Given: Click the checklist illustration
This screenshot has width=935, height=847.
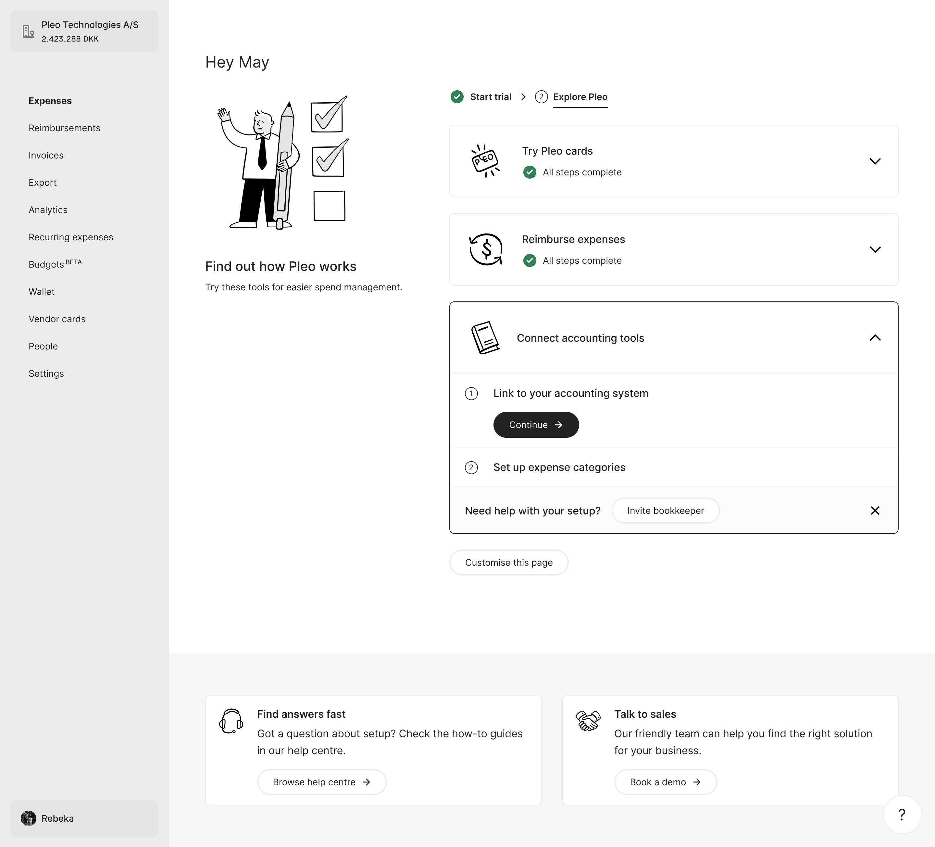Looking at the screenshot, I should tap(283, 162).
